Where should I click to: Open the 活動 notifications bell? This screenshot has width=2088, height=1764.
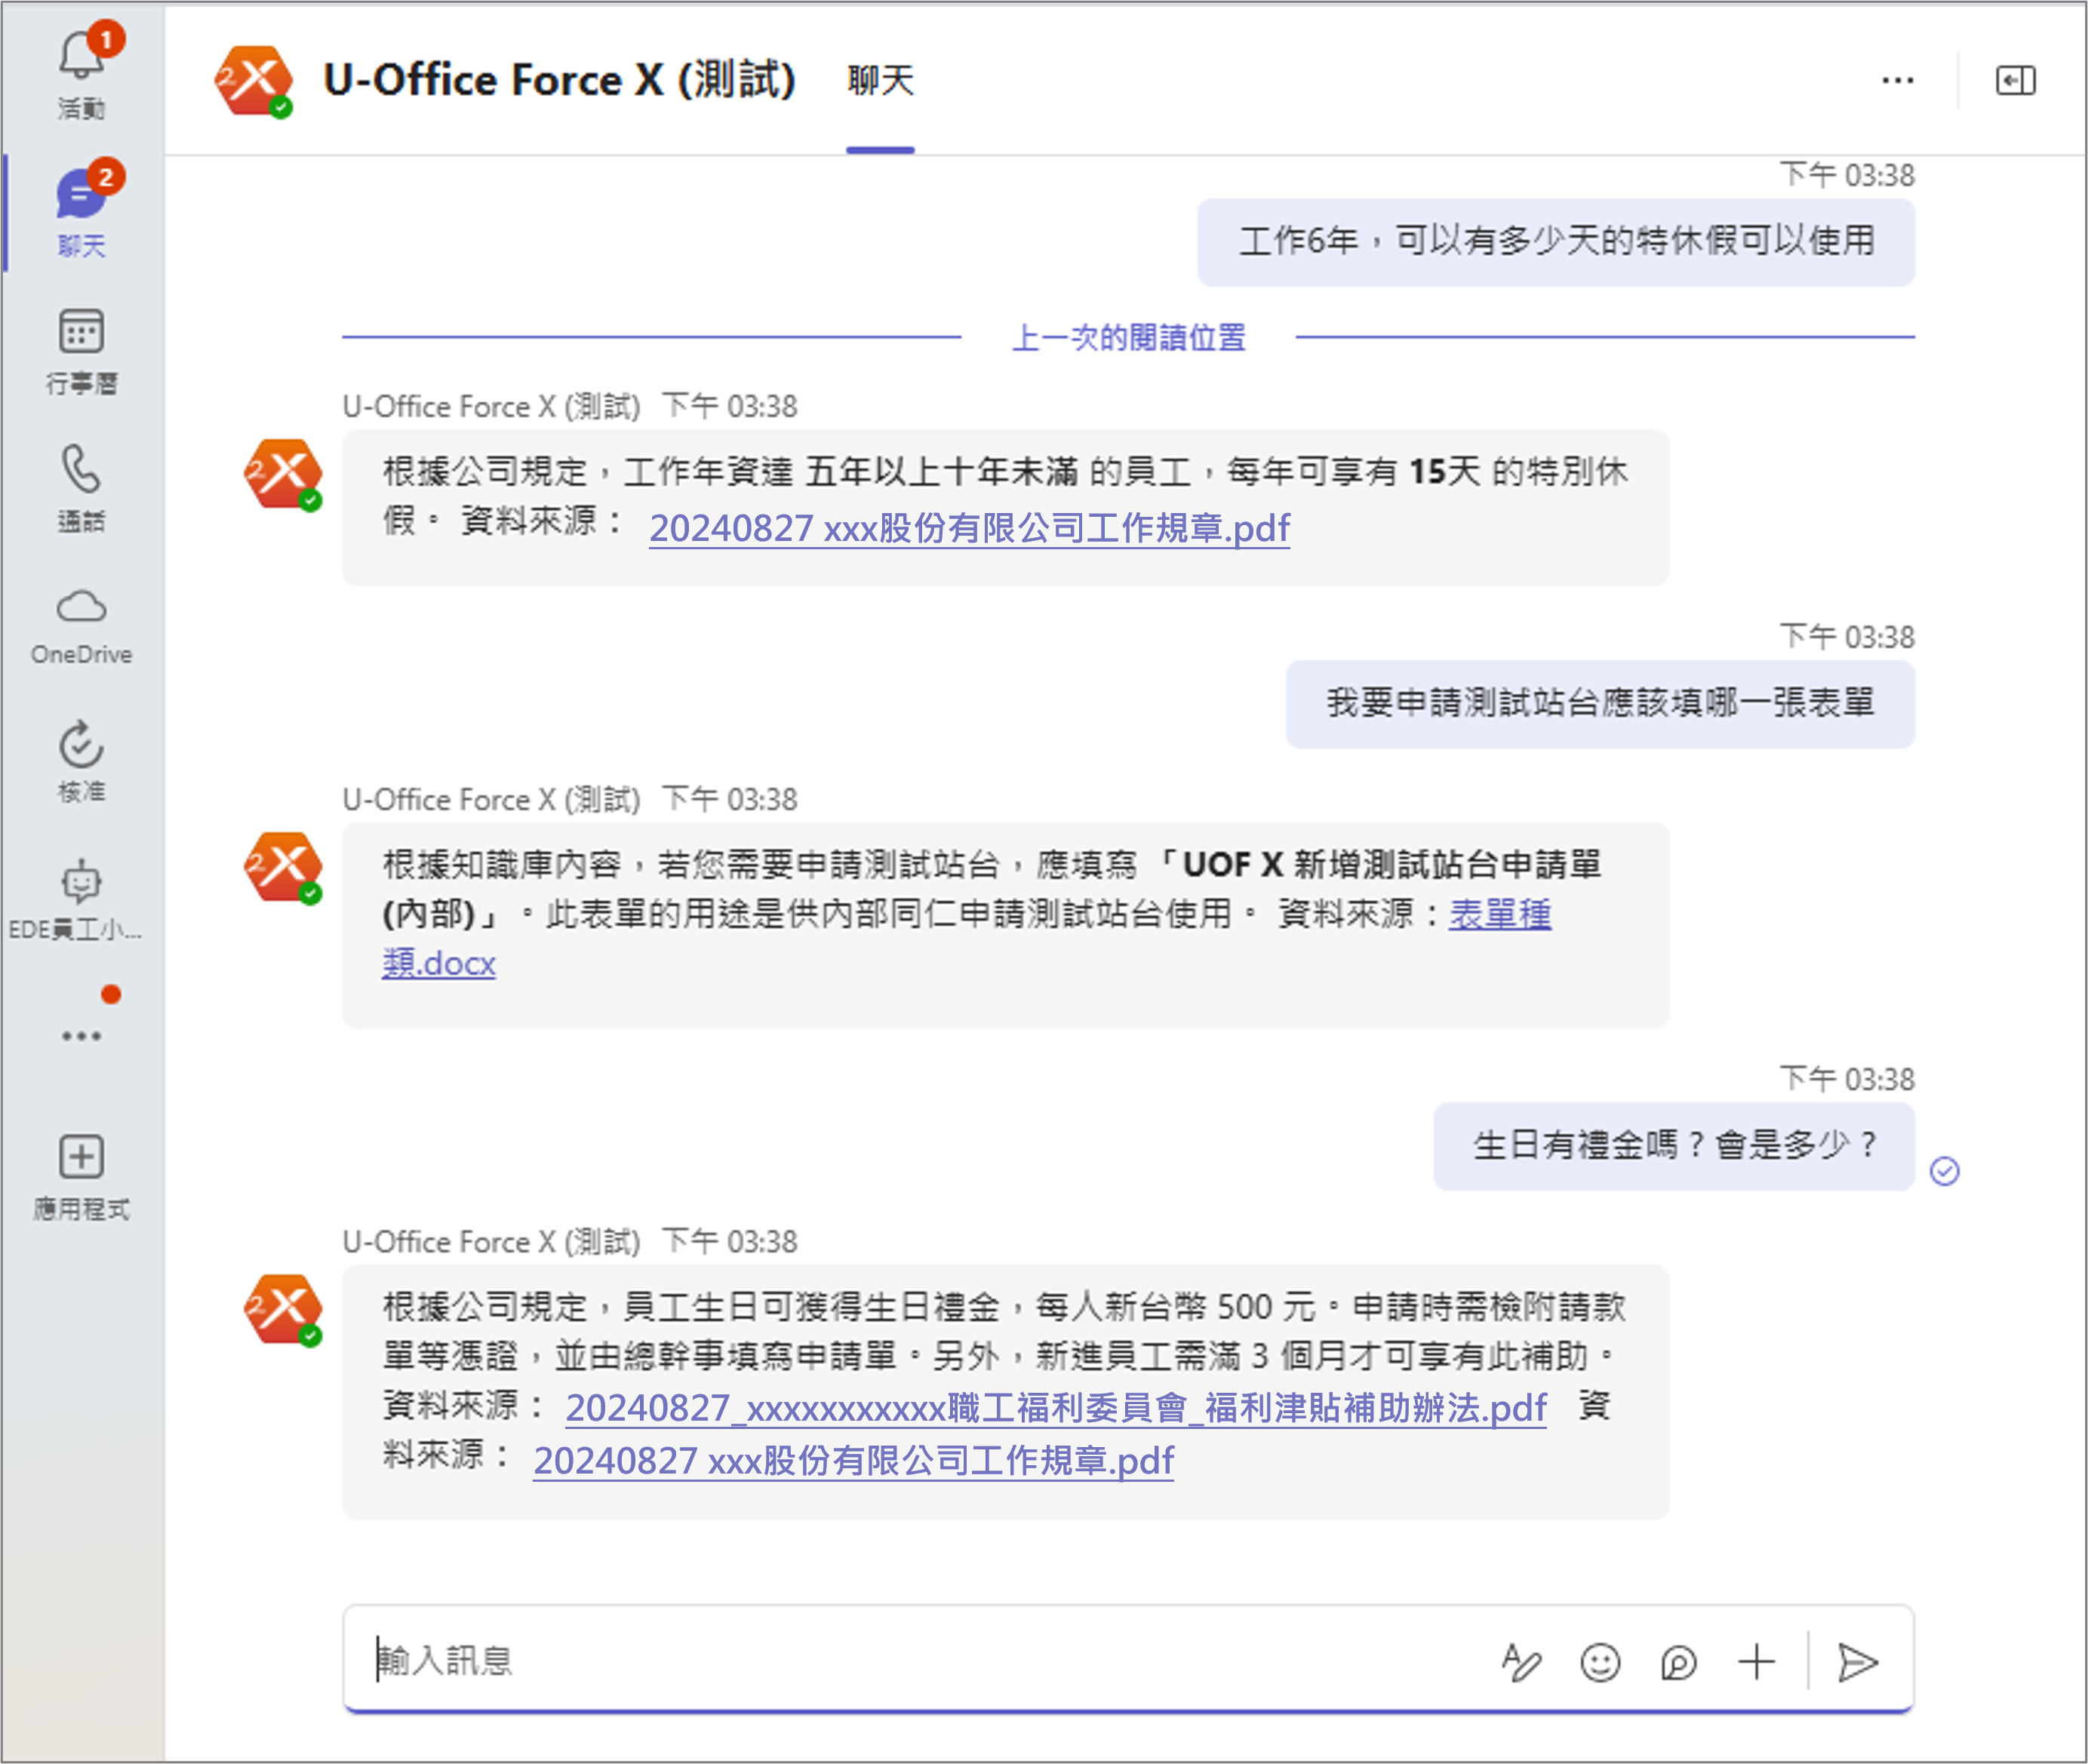click(82, 71)
